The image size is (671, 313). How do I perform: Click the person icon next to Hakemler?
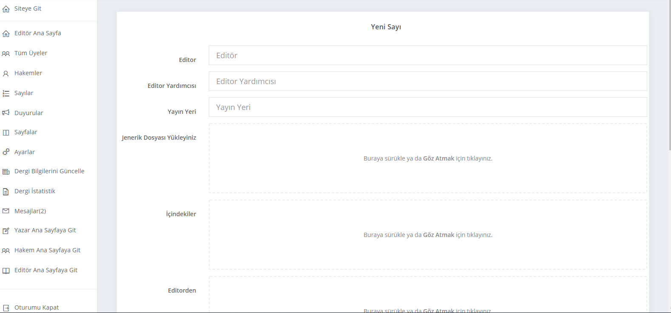click(6, 73)
